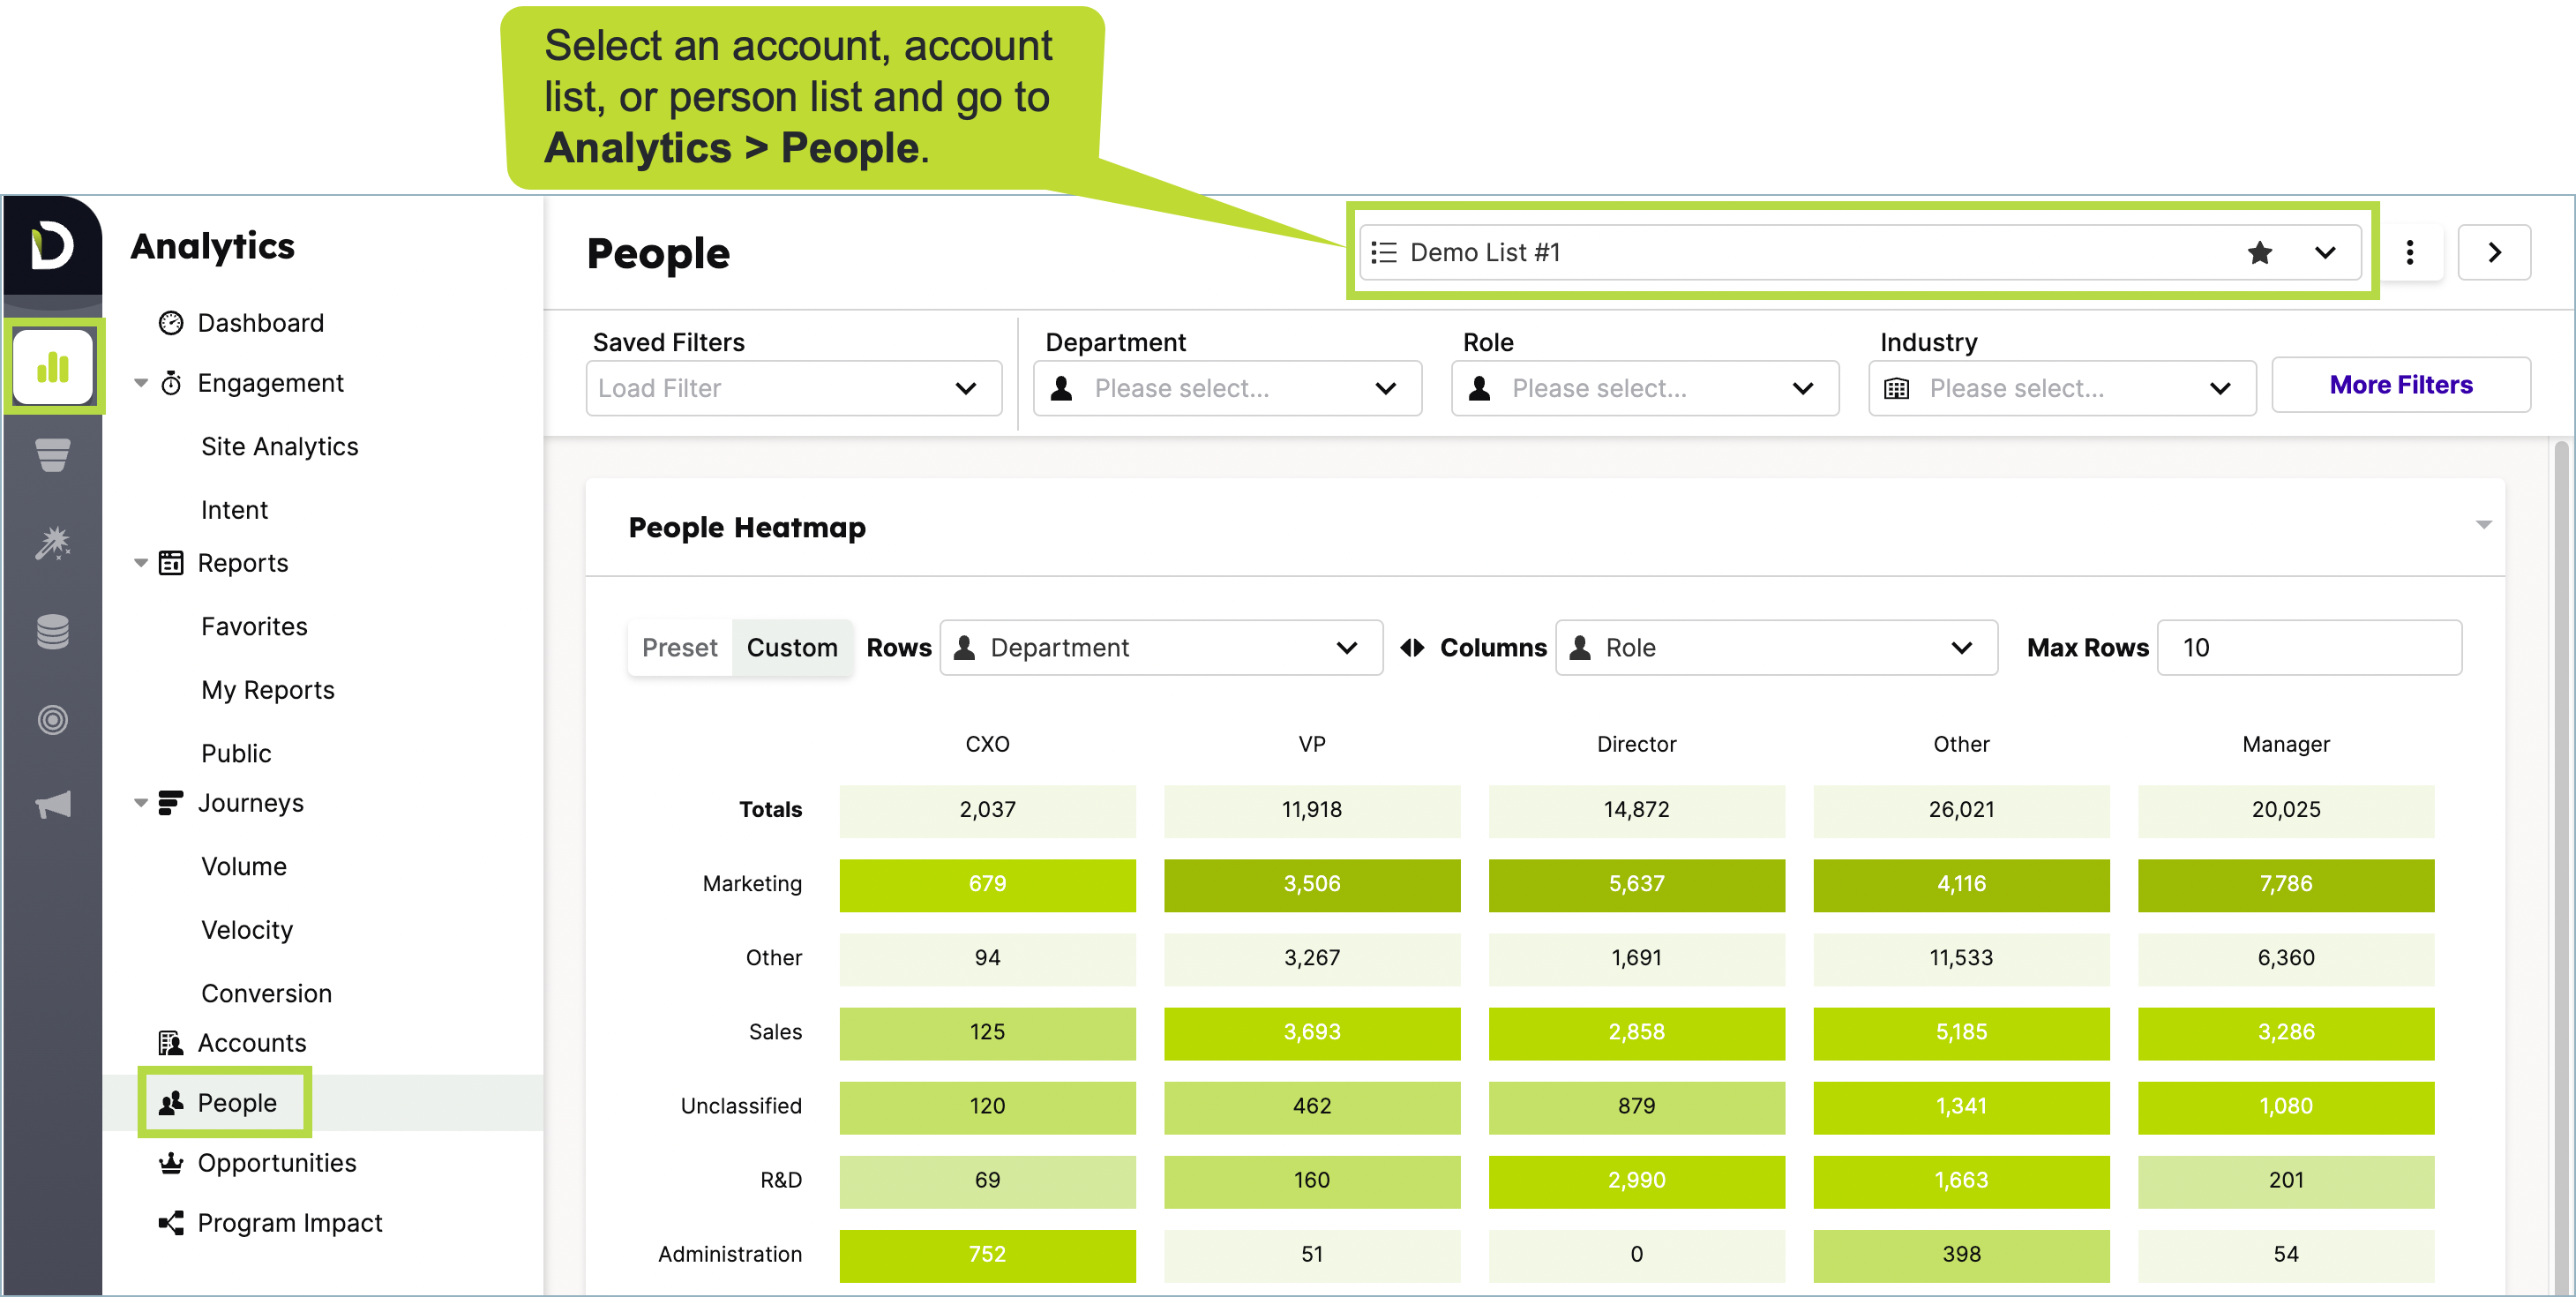Click the Industry building grid icon
The image size is (2576, 1297).
click(x=1897, y=389)
